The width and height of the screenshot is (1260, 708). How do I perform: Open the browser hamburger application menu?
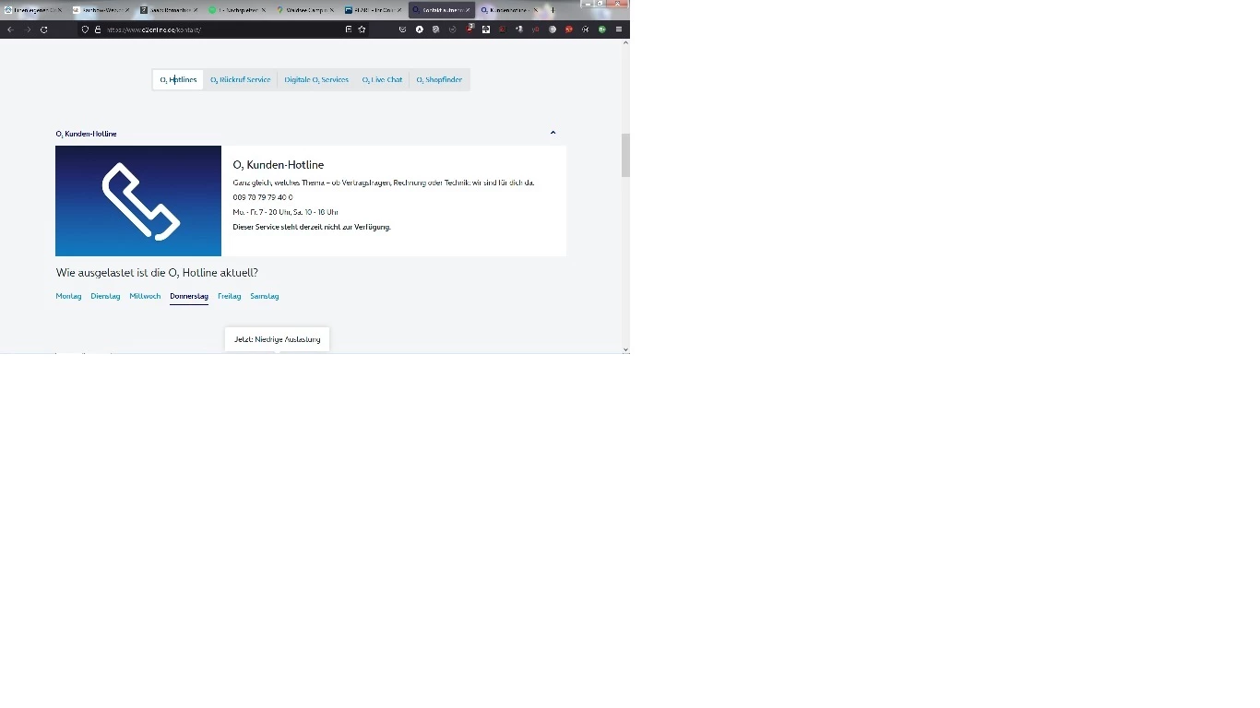coord(619,29)
